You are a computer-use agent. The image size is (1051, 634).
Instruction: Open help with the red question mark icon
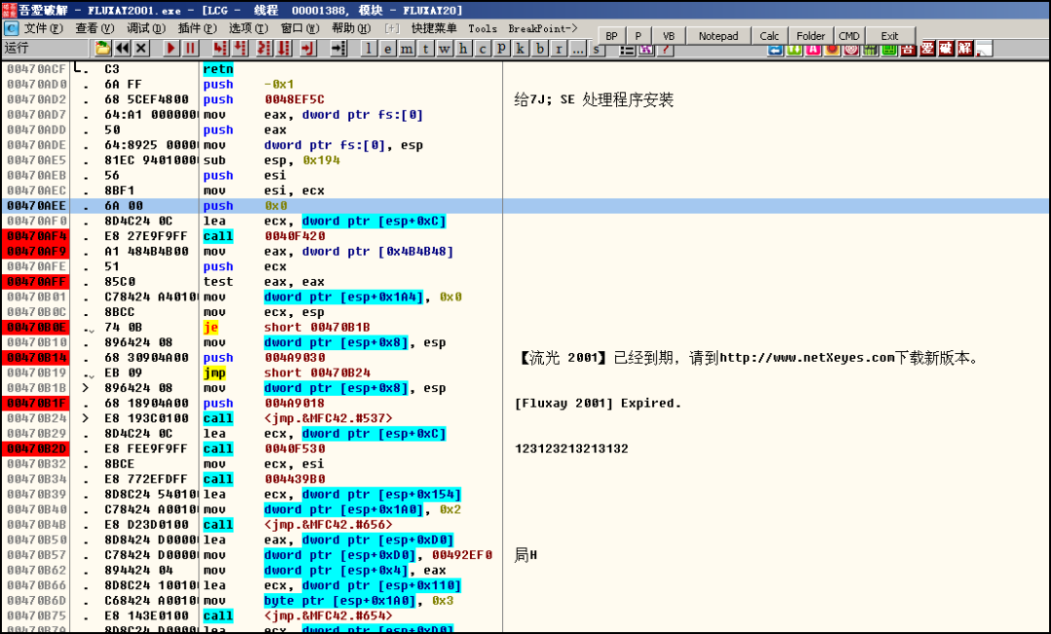665,51
